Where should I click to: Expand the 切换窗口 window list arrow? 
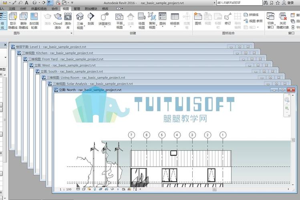click(275, 25)
